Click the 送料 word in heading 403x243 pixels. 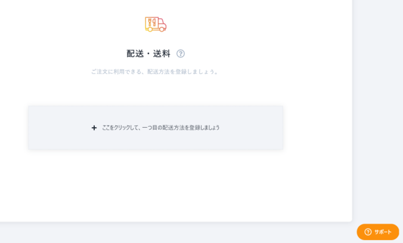(x=162, y=54)
